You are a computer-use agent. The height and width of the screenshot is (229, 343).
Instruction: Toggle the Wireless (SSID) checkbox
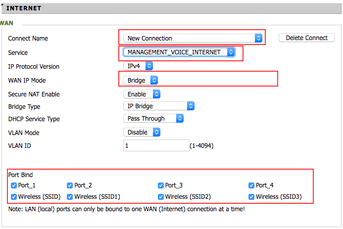tap(14, 197)
